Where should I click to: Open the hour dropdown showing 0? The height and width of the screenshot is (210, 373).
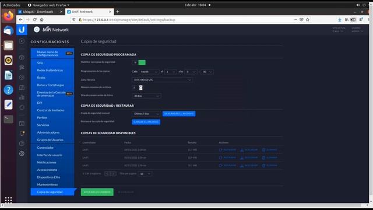click(191, 72)
